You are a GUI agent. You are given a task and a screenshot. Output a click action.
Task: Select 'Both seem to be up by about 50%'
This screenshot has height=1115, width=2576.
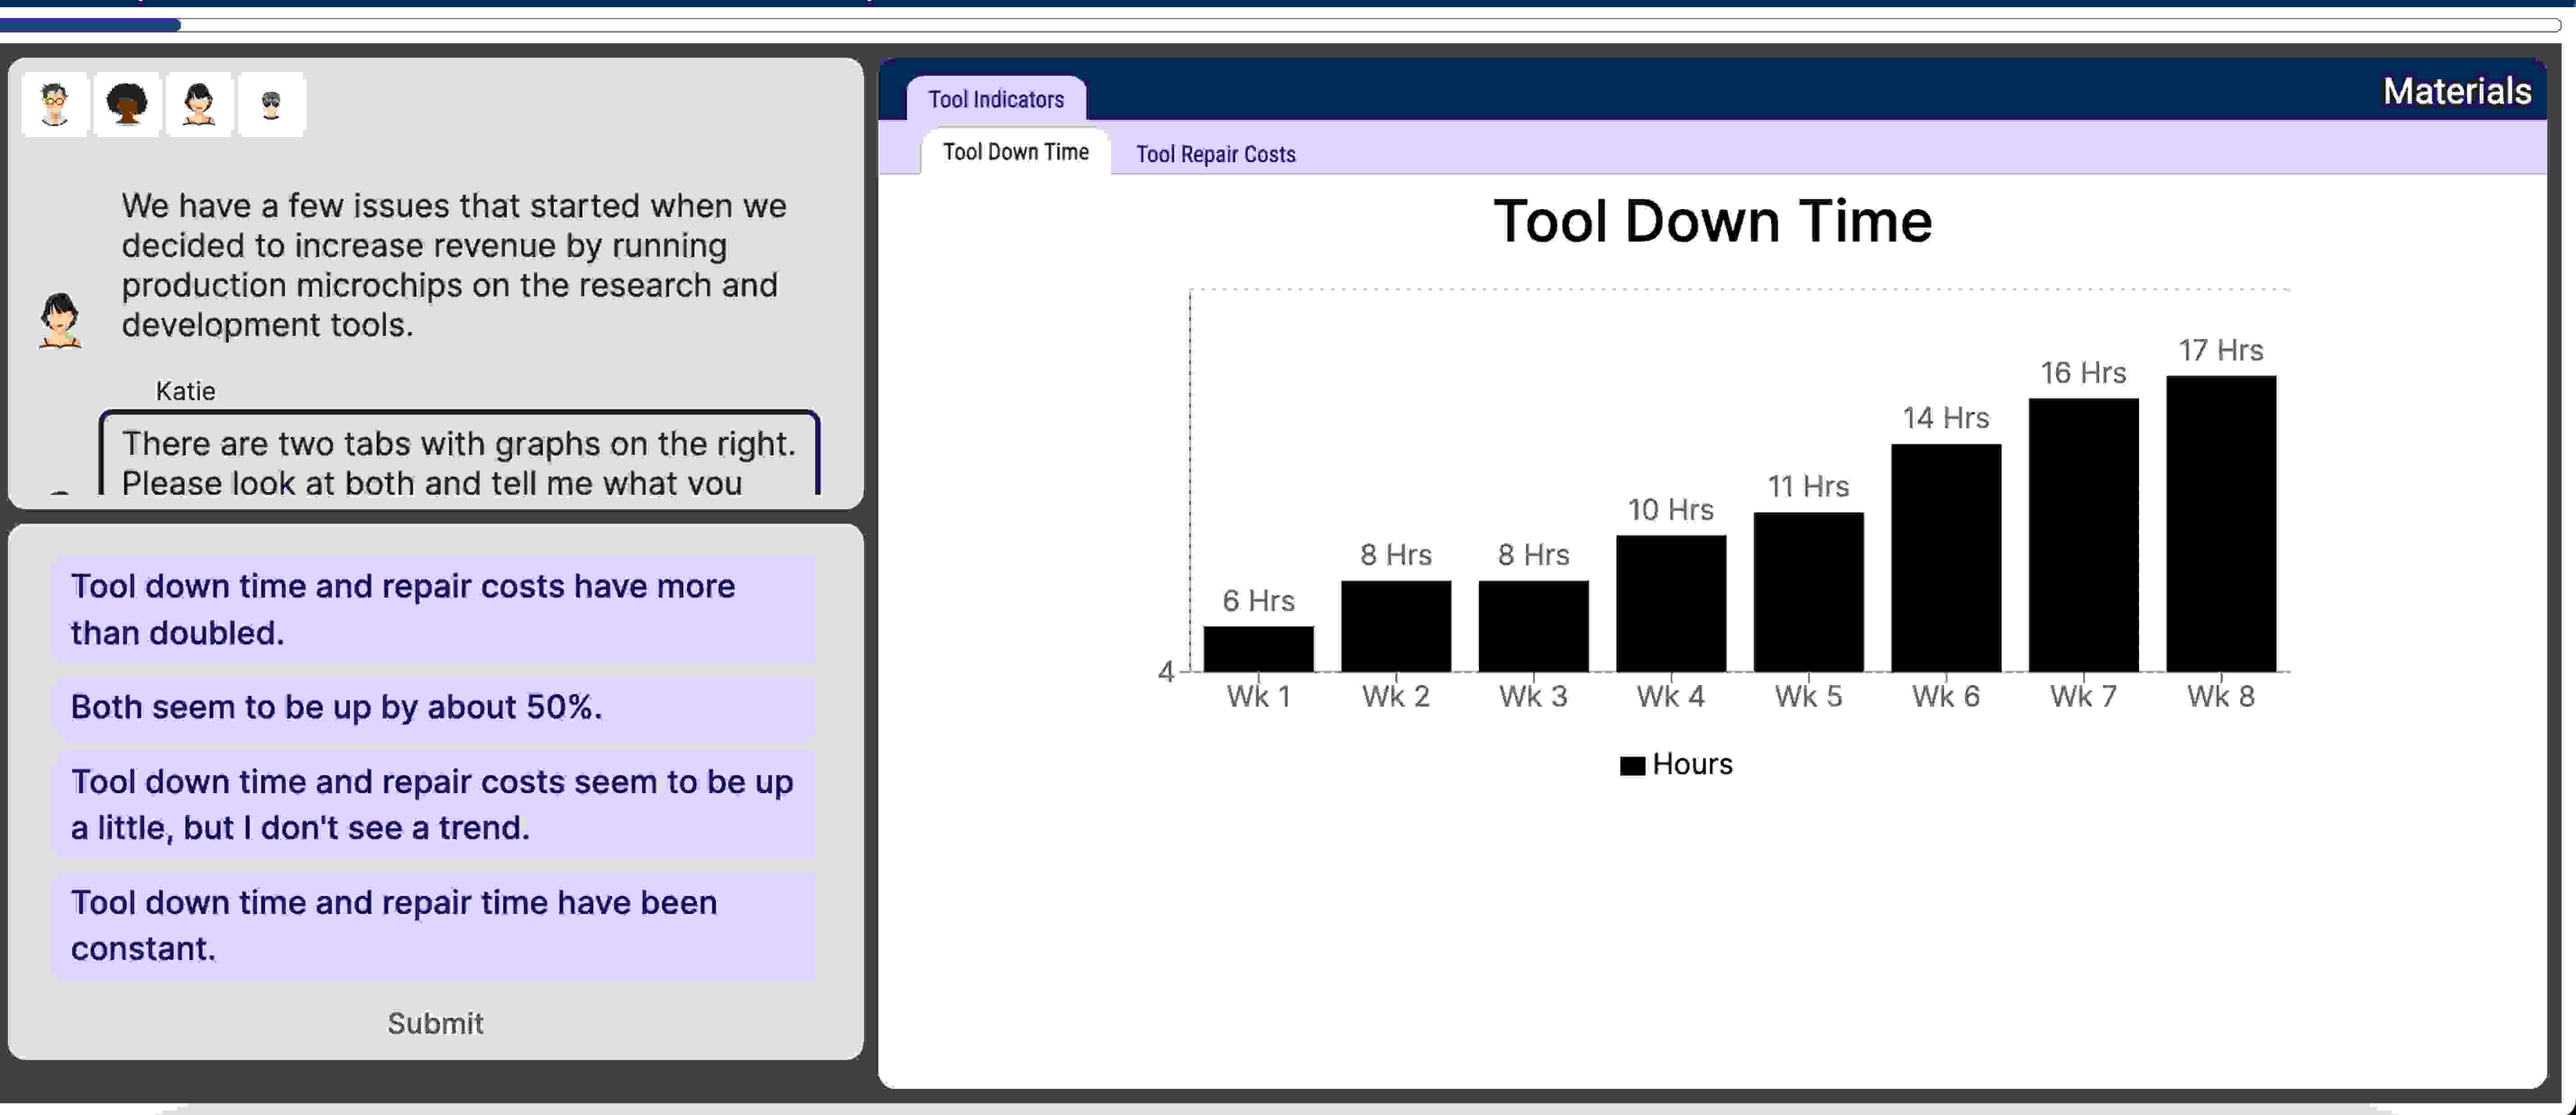[434, 708]
